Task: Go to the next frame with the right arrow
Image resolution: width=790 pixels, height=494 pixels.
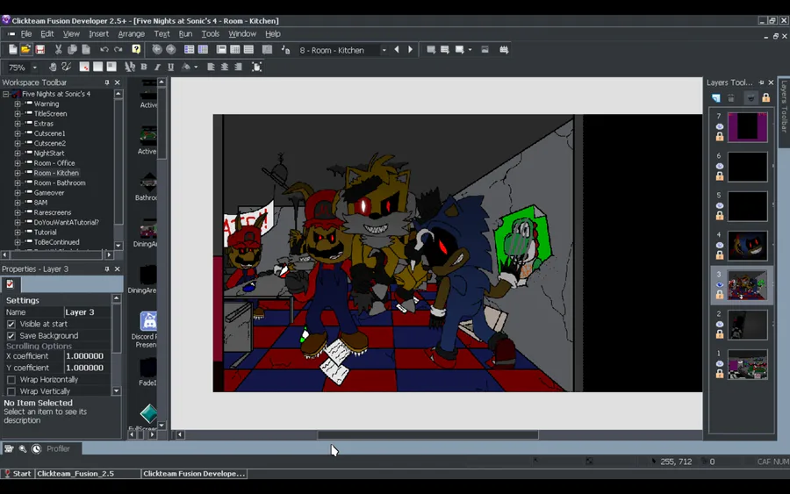Action: (x=410, y=50)
